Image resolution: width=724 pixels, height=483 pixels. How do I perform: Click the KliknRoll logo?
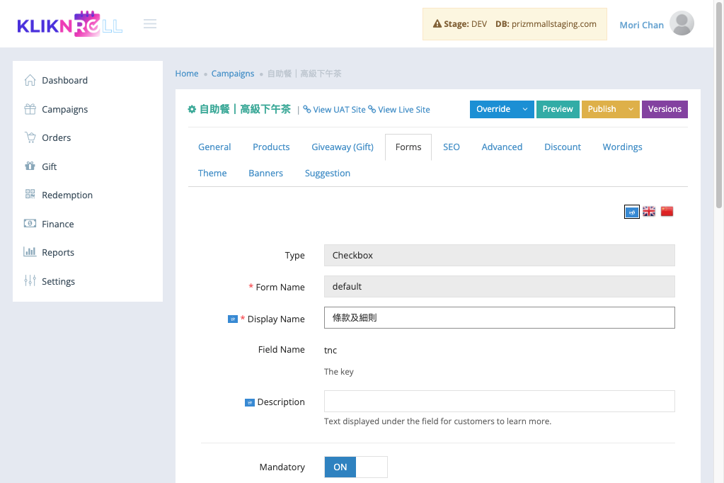click(x=70, y=23)
